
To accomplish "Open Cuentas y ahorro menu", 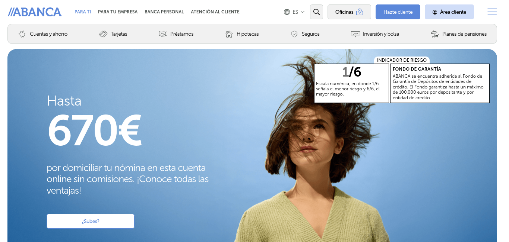I will click(49, 34).
